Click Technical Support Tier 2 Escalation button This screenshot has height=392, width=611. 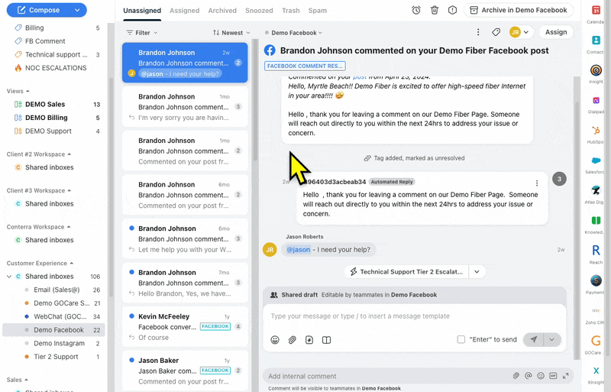pyautogui.click(x=407, y=272)
